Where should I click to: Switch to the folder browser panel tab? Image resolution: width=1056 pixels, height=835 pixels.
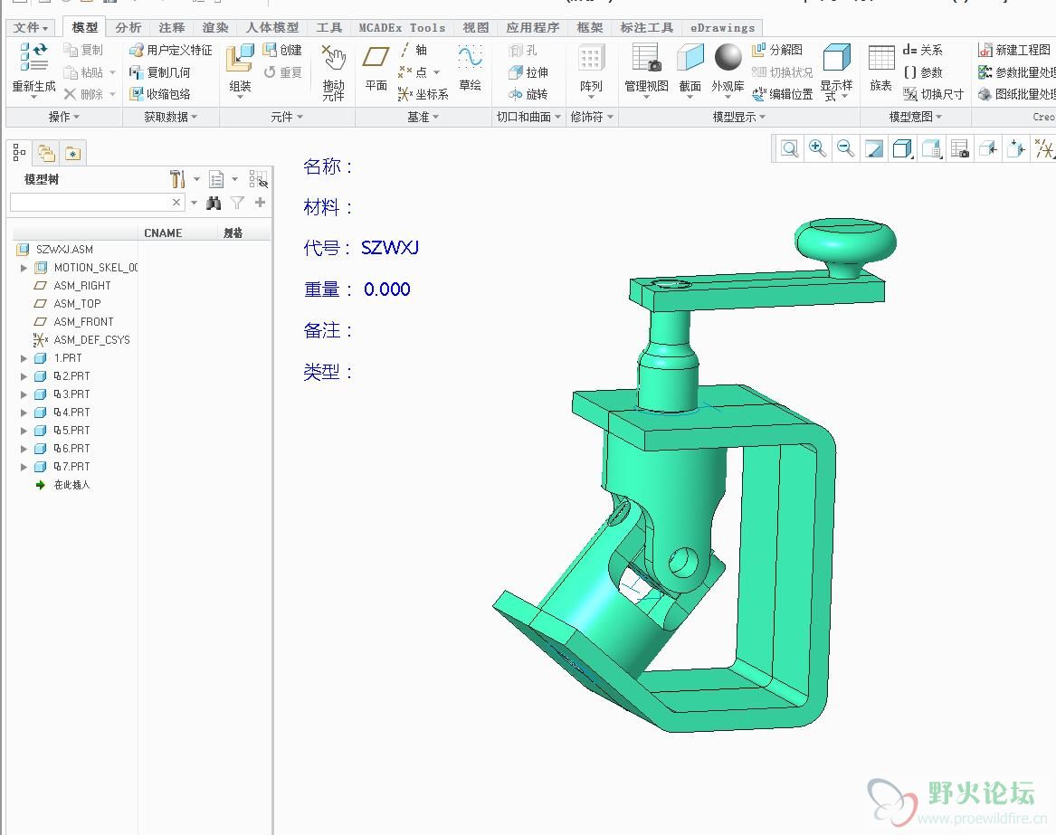[x=46, y=153]
